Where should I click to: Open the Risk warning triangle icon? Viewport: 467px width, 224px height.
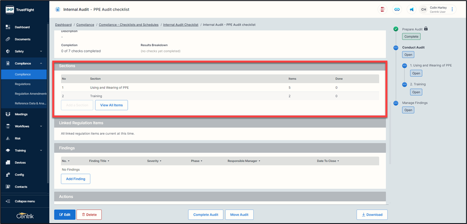[8, 138]
